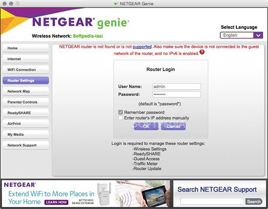The image size is (268, 209).
Task: Click the NETGEAR genie logo
Action: coord(81,22)
